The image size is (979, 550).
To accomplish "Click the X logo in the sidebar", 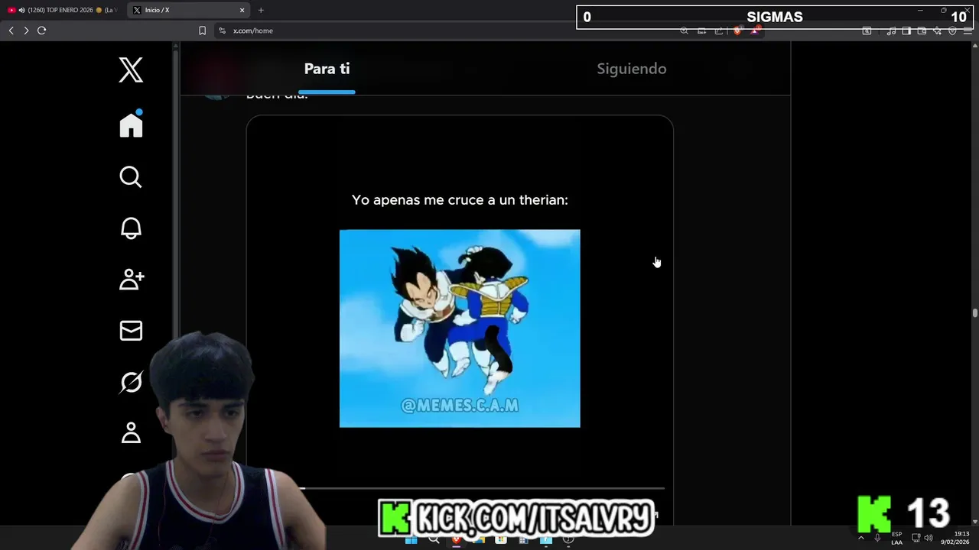I will (x=131, y=70).
